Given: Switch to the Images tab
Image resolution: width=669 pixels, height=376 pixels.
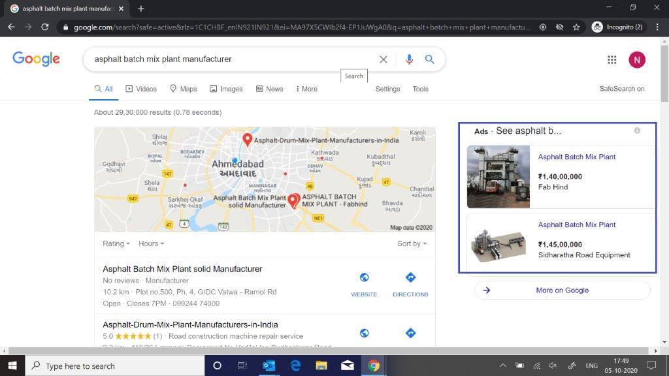Looking at the screenshot, I should click(226, 89).
